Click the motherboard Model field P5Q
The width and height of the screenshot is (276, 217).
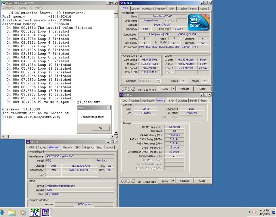(x=67, y=161)
